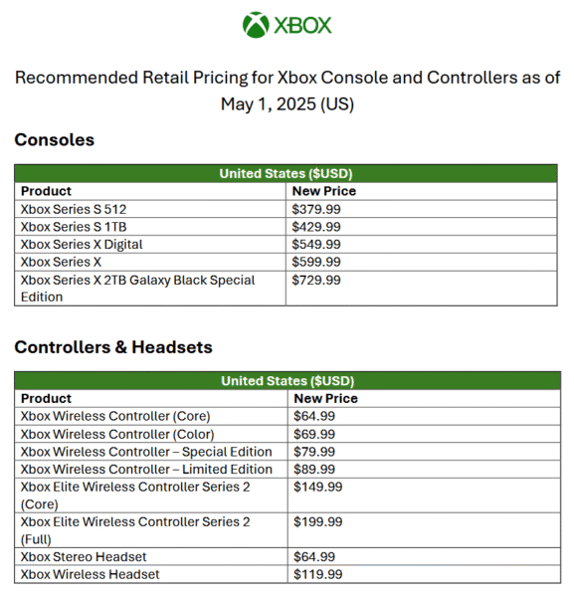Select the Xbox Series S 512 row
574x597 pixels.
click(x=286, y=209)
